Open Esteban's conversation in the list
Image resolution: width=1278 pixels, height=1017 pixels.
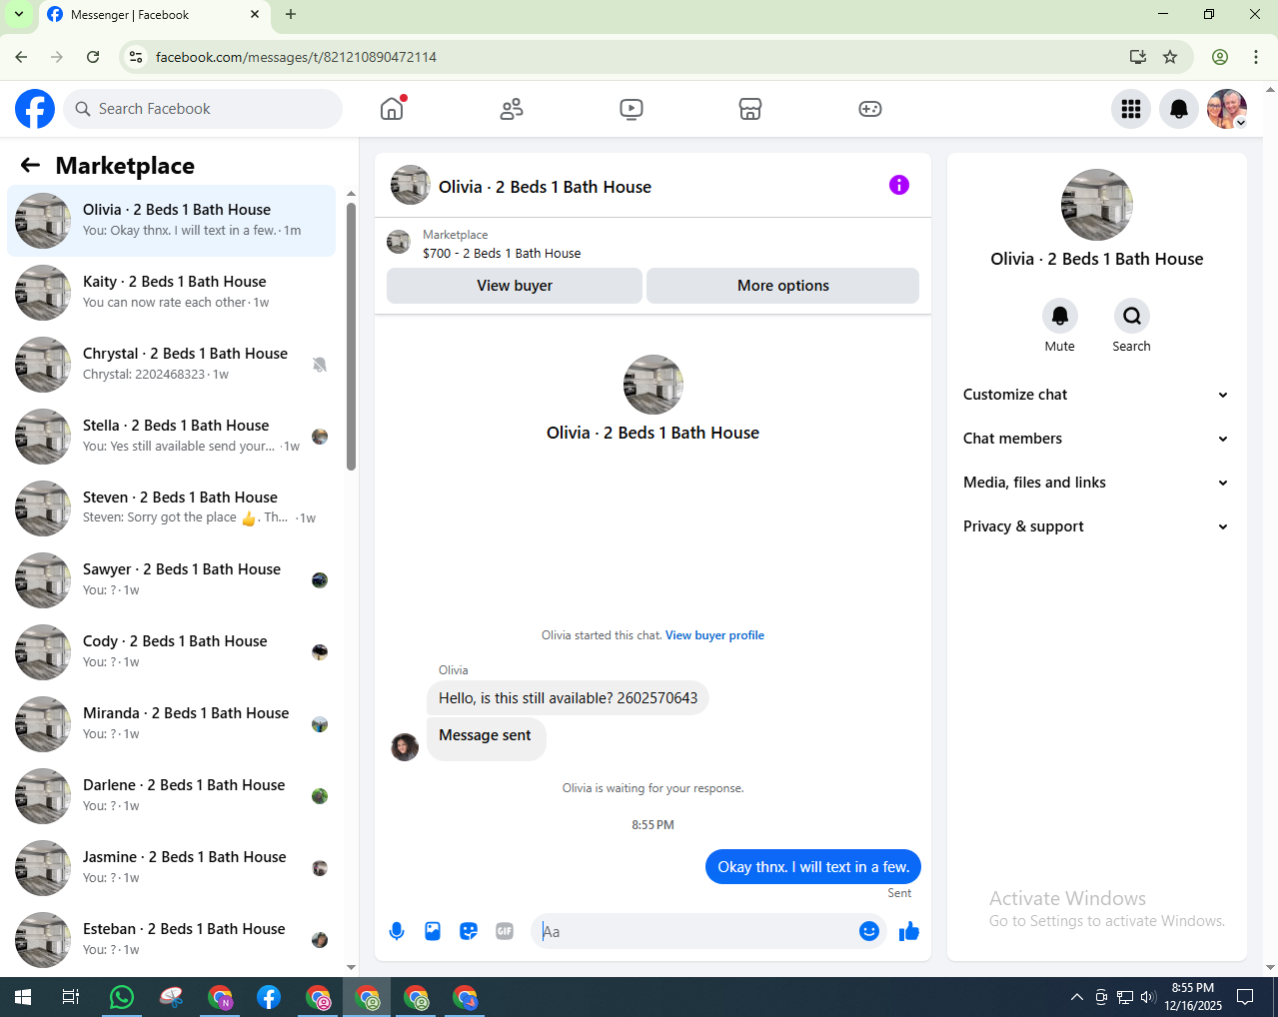pyautogui.click(x=172, y=940)
